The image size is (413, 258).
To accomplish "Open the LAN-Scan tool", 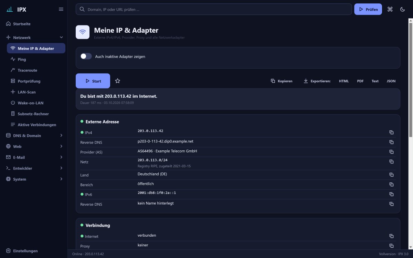I will coord(36,92).
